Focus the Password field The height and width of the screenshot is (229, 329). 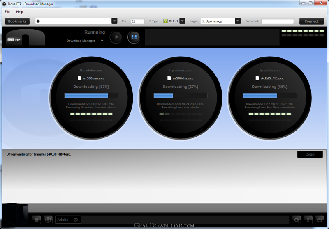tap(277, 21)
